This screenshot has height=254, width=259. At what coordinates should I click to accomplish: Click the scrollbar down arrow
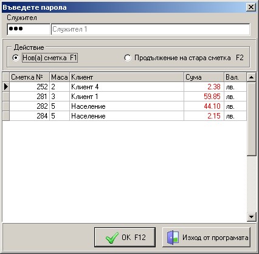pos(252,217)
